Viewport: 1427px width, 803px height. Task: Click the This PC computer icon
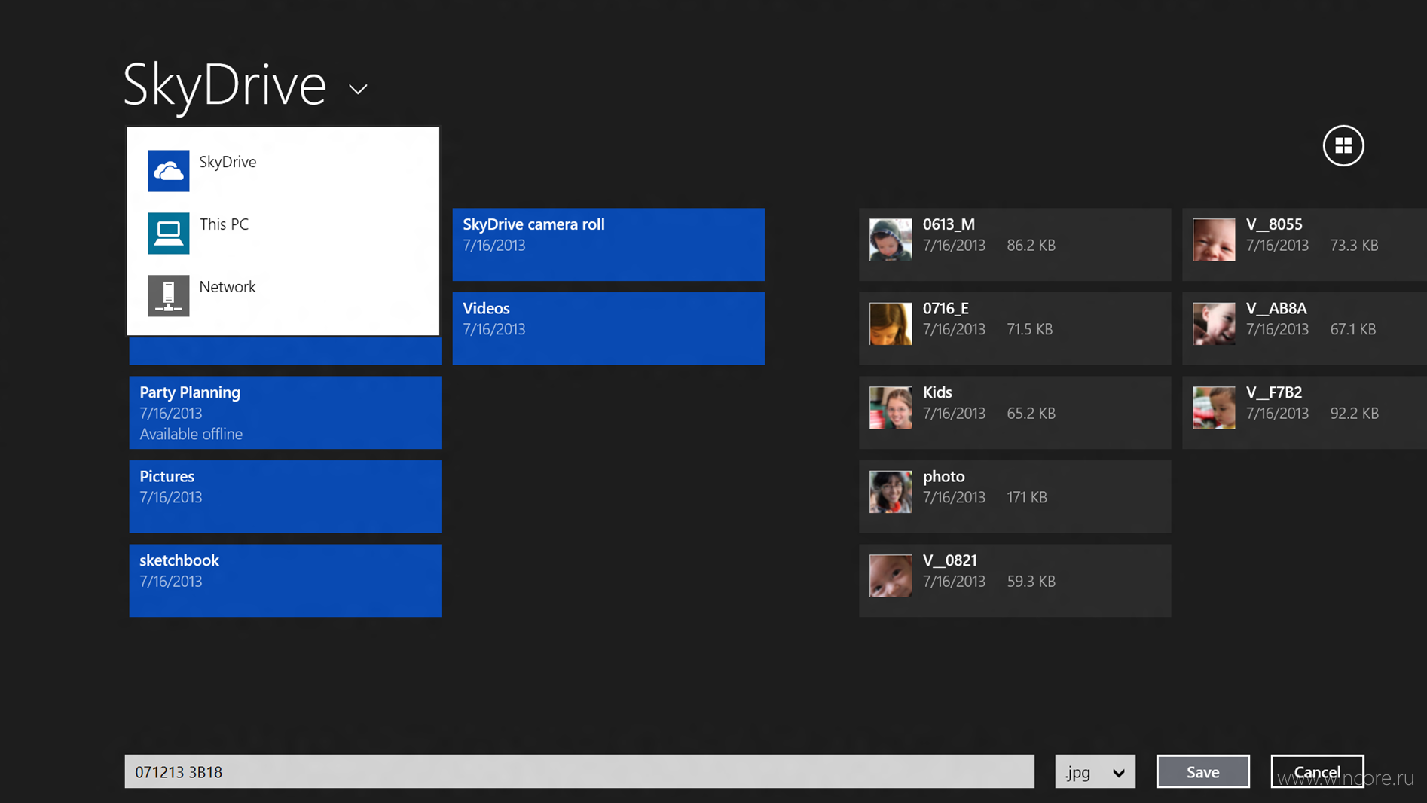[x=168, y=234]
